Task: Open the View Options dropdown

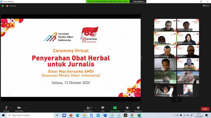Action: point(139,2)
